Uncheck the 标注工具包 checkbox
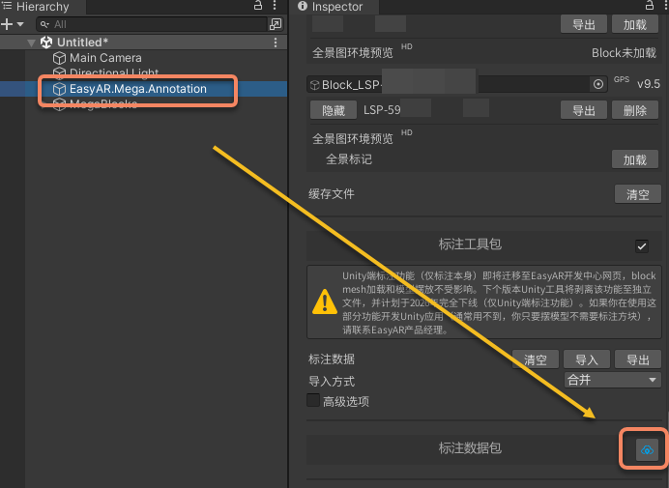The image size is (669, 488). [641, 245]
